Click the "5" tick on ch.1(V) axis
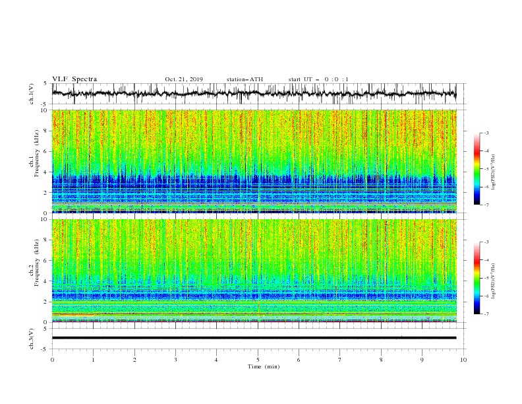Image resolution: width=522 pixels, height=404 pixels. tap(46, 84)
